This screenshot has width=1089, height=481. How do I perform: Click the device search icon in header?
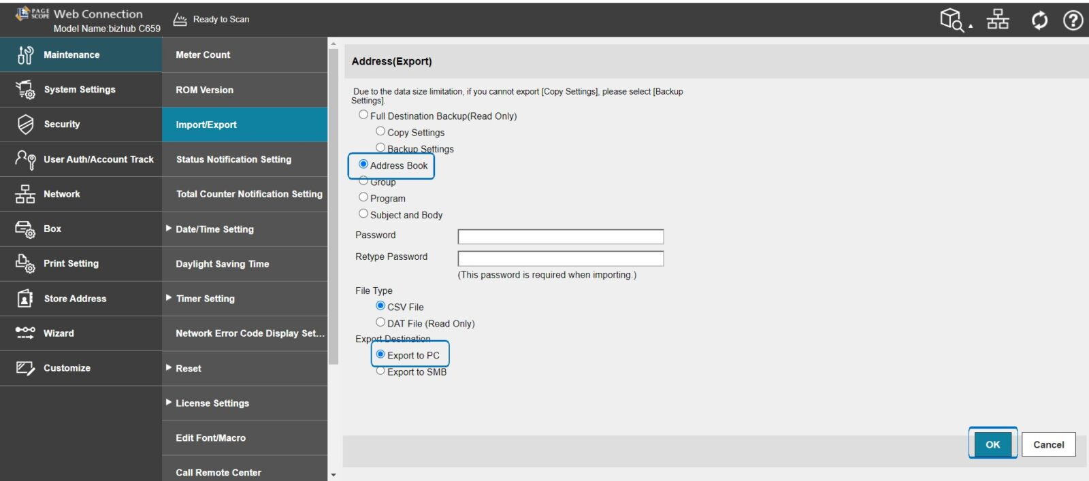tap(952, 20)
